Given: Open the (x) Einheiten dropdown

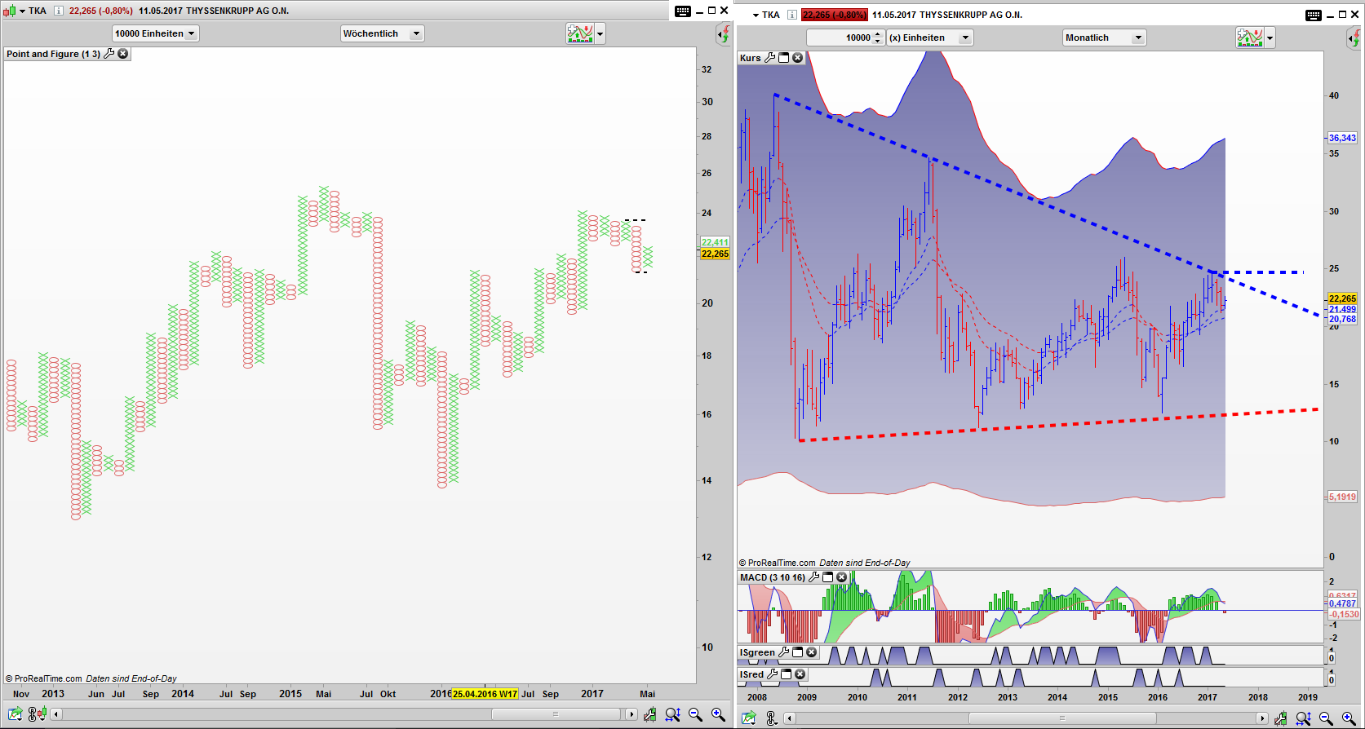Looking at the screenshot, I should pyautogui.click(x=930, y=38).
